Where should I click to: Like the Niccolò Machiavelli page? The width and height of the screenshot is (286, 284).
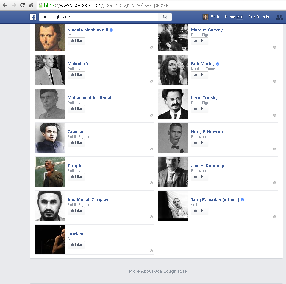pos(76,41)
